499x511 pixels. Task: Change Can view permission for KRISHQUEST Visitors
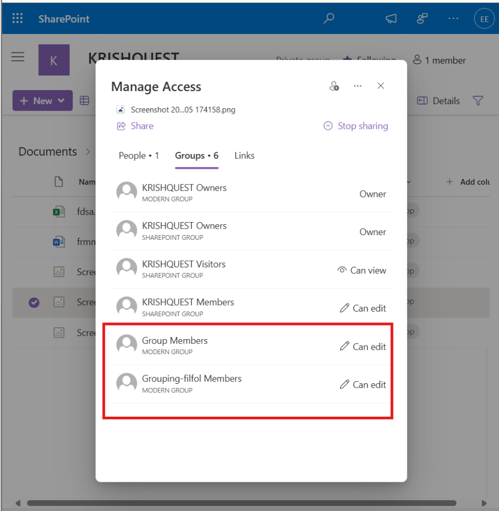point(362,270)
